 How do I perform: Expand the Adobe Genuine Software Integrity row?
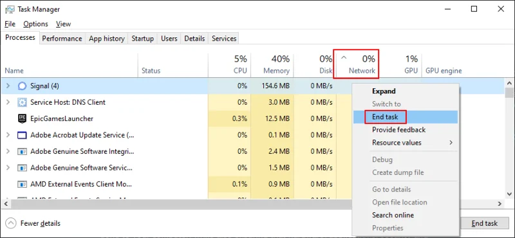pyautogui.click(x=8, y=152)
